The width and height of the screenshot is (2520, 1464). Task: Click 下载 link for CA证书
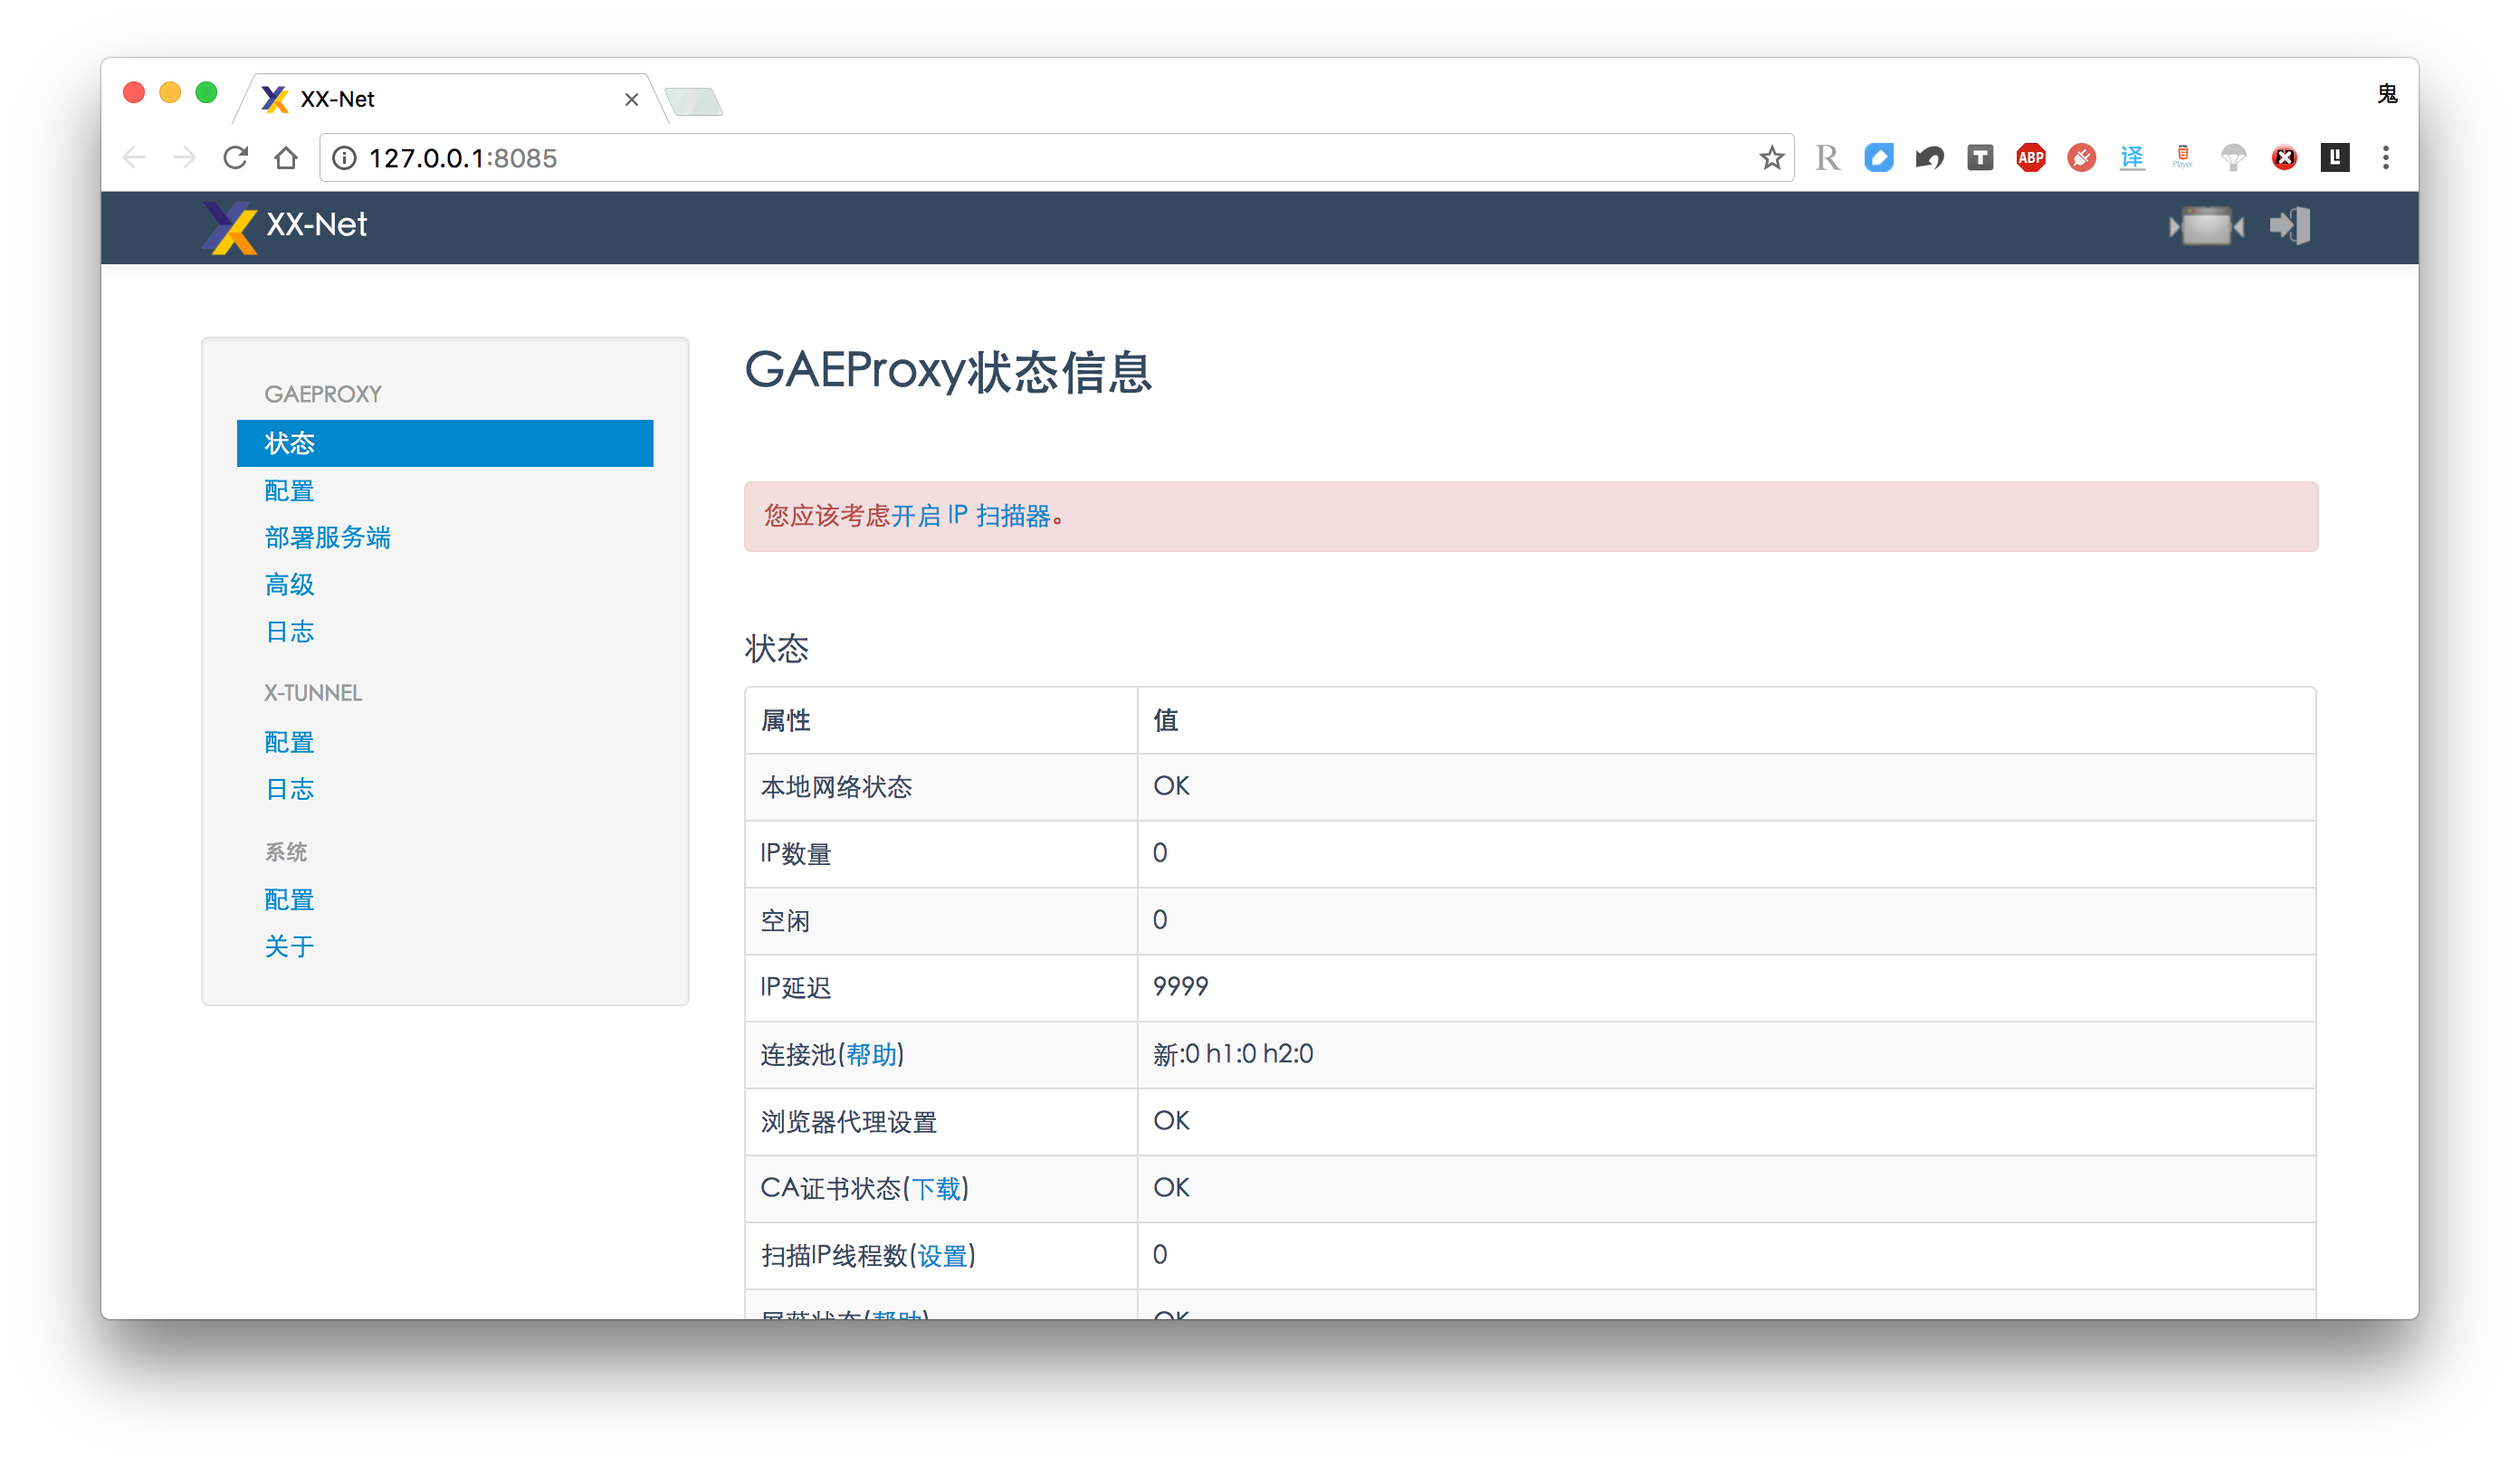[x=936, y=1188]
